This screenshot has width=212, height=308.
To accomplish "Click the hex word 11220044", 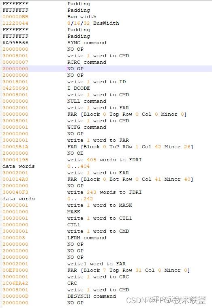I will [x=15, y=23].
